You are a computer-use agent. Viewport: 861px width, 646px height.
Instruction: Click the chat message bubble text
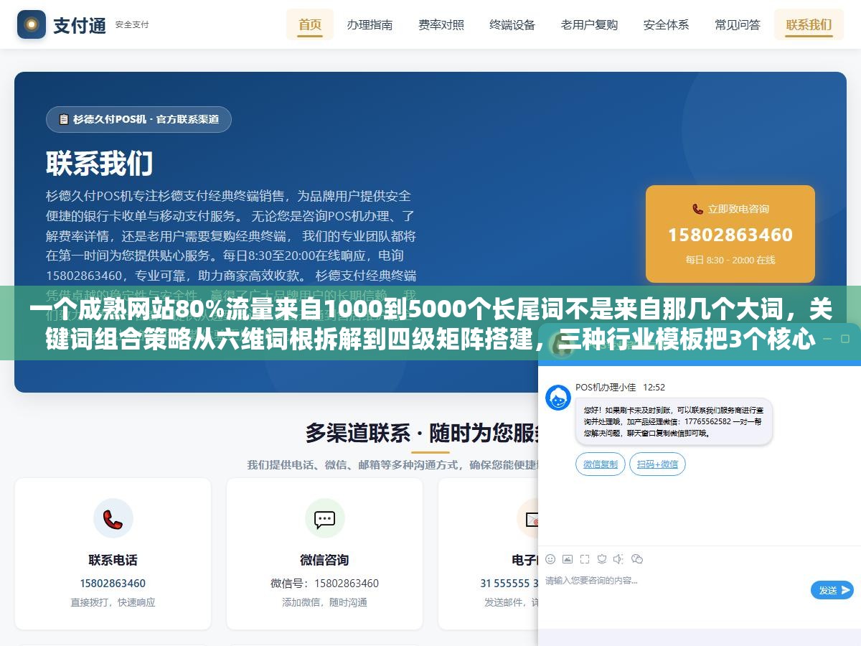click(674, 421)
